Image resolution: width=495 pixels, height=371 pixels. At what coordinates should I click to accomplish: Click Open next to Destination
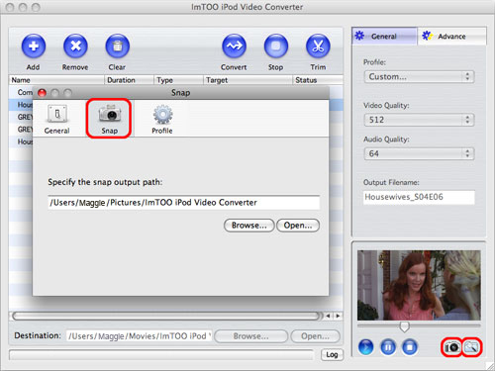(315, 336)
